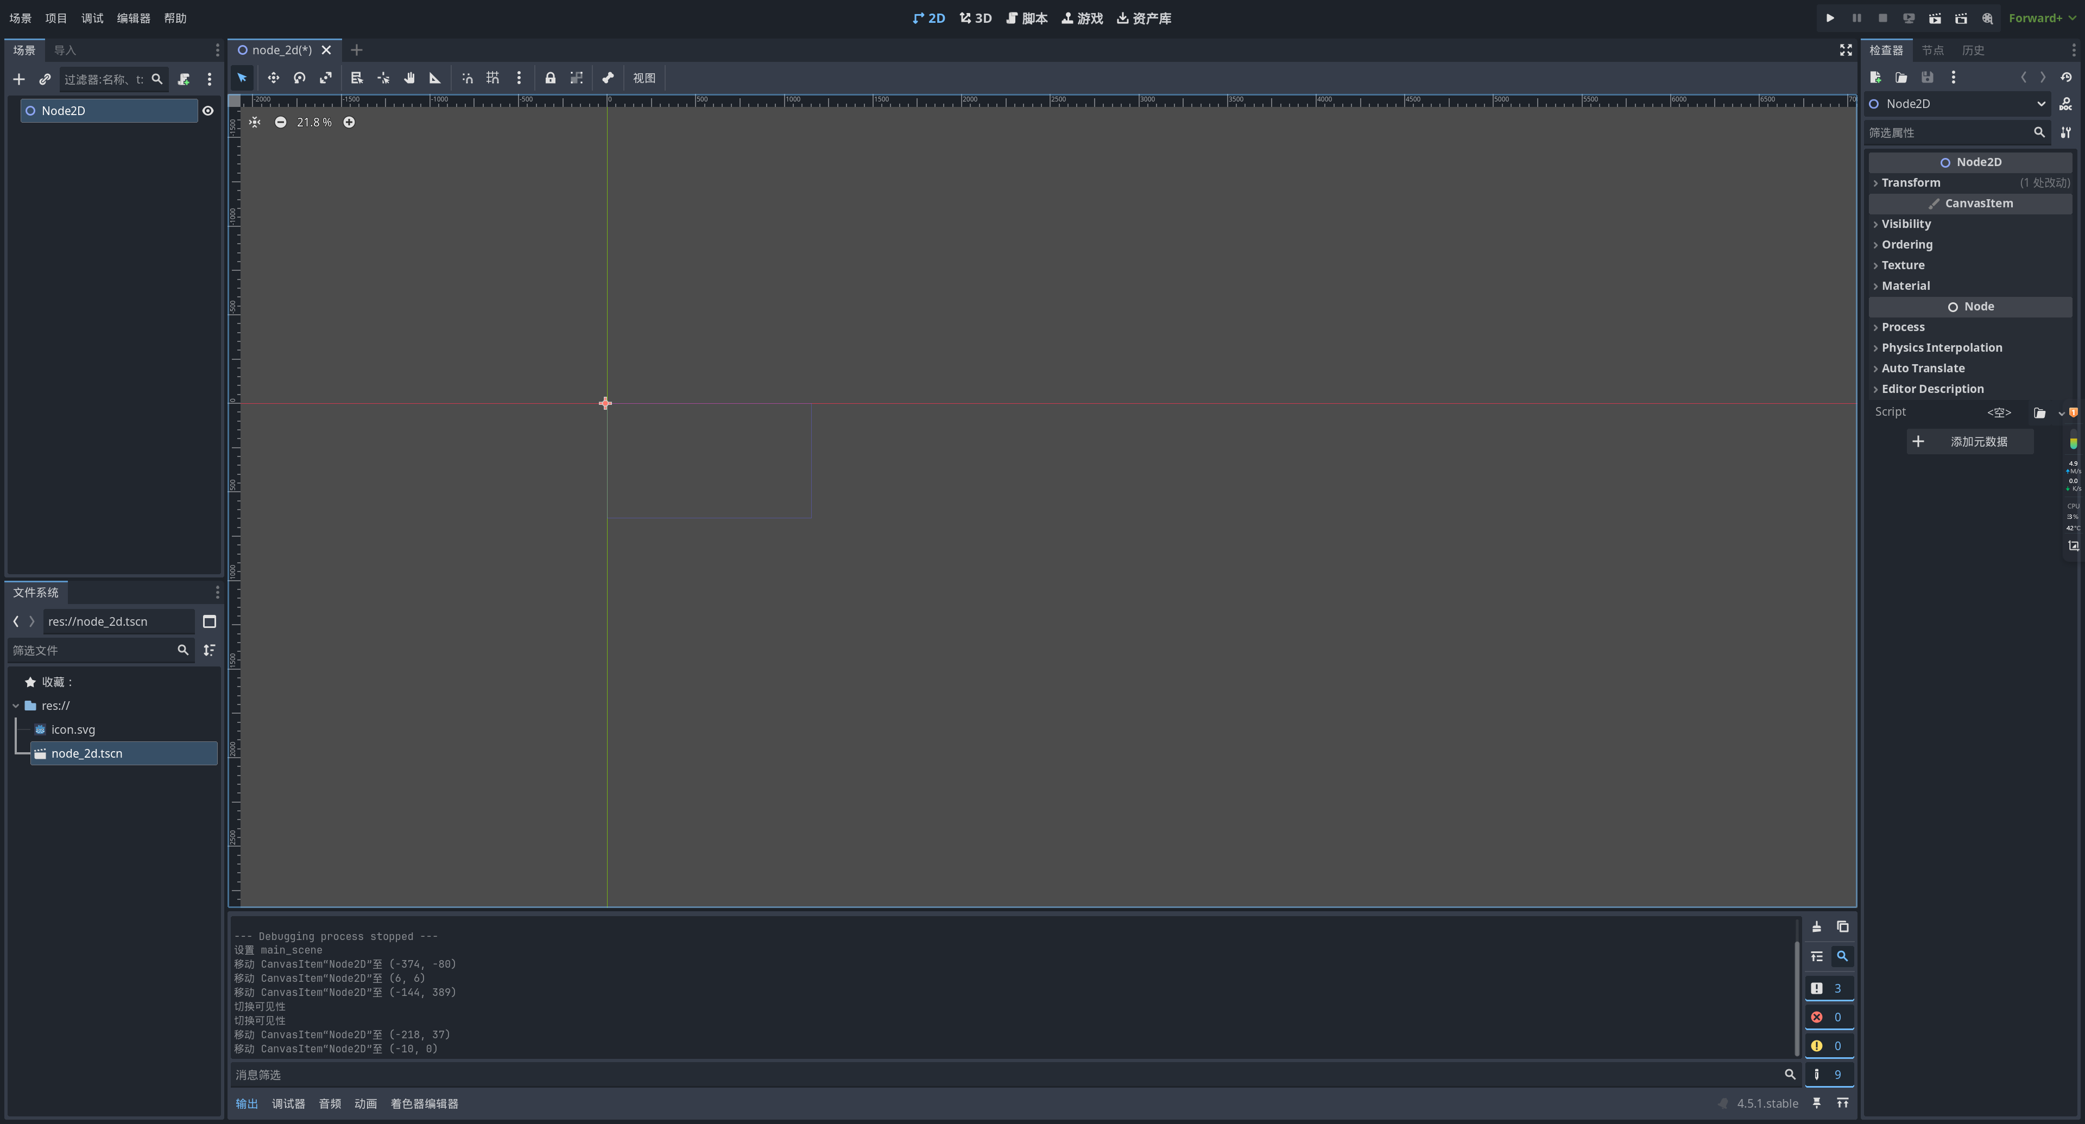Toggle smart snap
Viewport: 2085px width, 1124px height.
click(x=467, y=78)
